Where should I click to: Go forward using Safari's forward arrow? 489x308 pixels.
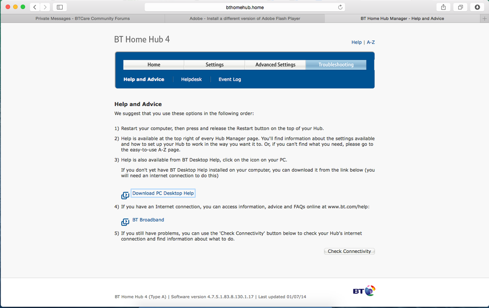[x=45, y=7]
